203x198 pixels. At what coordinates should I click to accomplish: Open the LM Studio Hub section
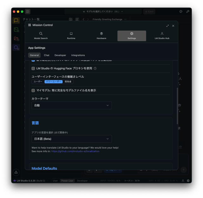[x=162, y=36]
